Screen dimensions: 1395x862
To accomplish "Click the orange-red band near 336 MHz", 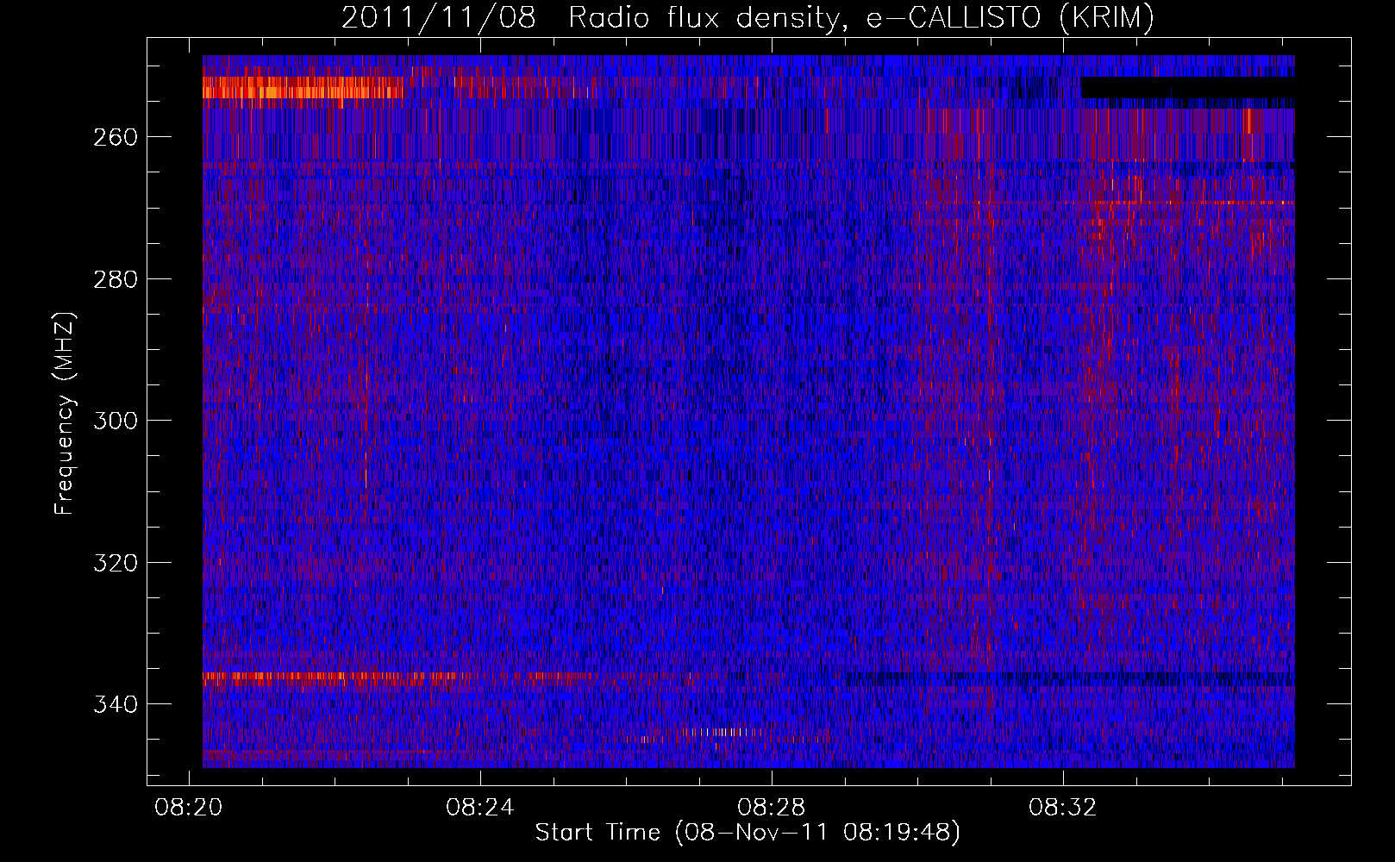I will (336, 678).
